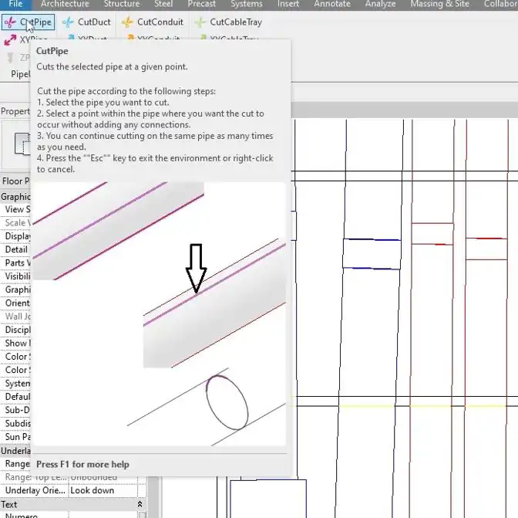Image resolution: width=518 pixels, height=518 pixels.
Task: Choose the CutConduit tool icon
Action: pyautogui.click(x=127, y=22)
